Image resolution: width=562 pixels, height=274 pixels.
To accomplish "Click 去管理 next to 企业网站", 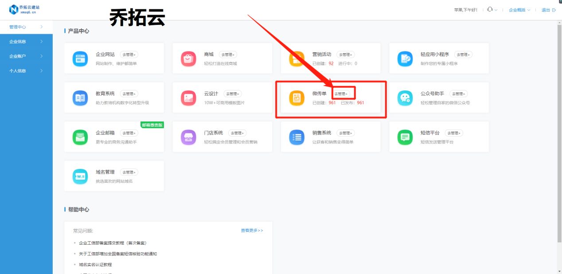I will point(129,55).
